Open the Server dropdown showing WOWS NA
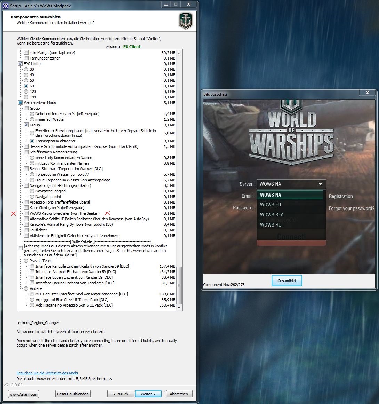The height and width of the screenshot is (404, 379). click(x=291, y=184)
